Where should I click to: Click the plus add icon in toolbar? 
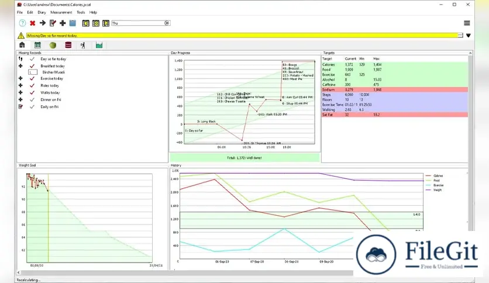pyautogui.click(x=63, y=23)
